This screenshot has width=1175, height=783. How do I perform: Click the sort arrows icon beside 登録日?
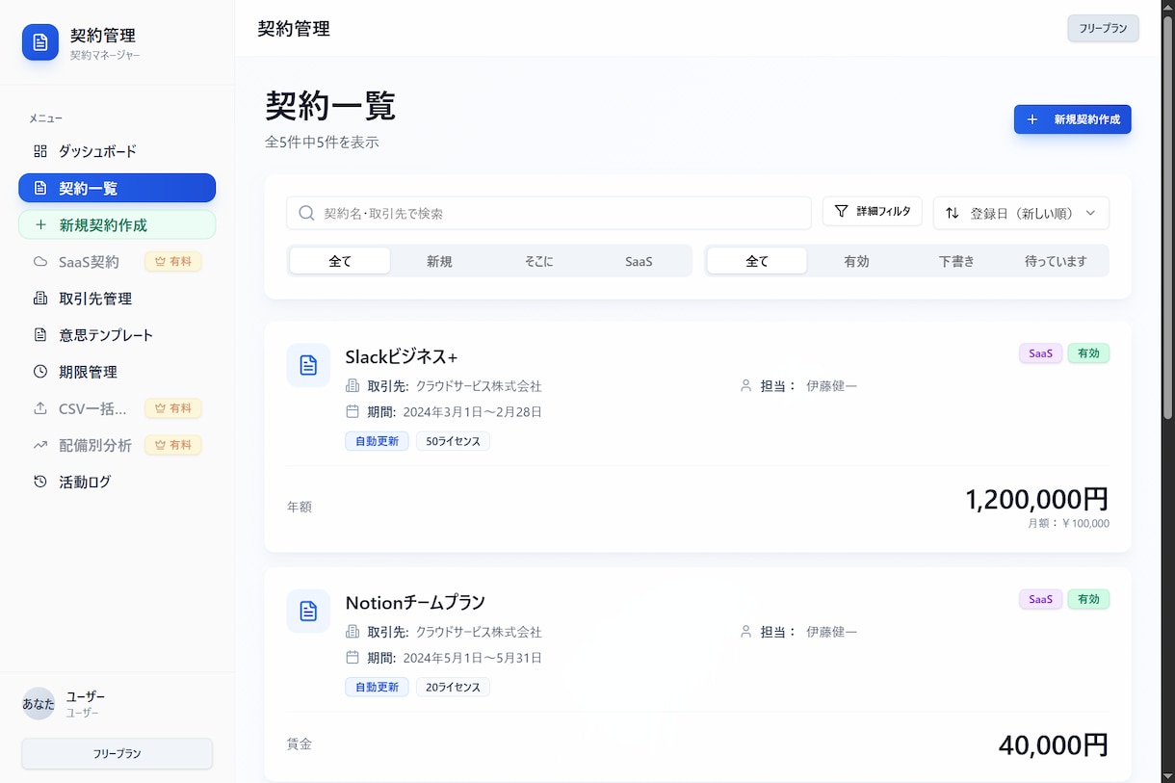pyautogui.click(x=952, y=213)
